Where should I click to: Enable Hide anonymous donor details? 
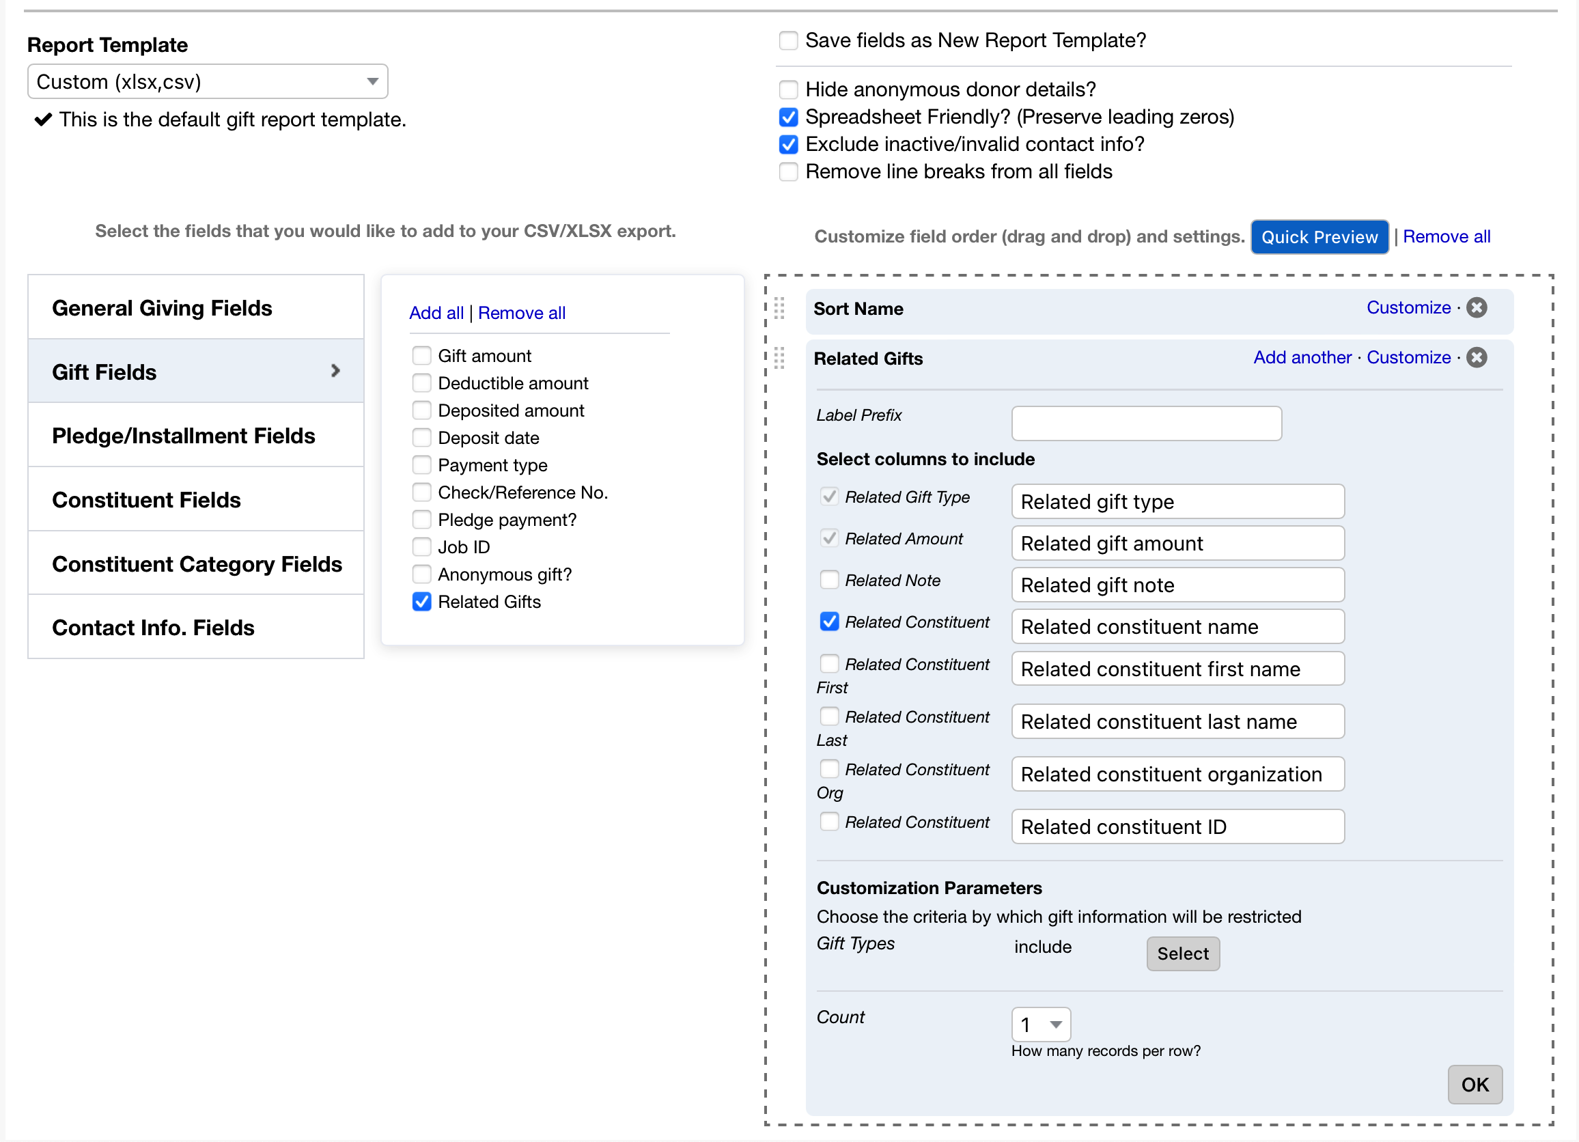point(787,89)
